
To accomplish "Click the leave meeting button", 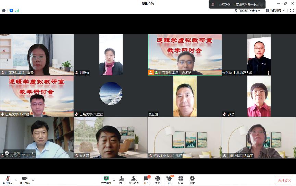I will pyautogui.click(x=284, y=180).
